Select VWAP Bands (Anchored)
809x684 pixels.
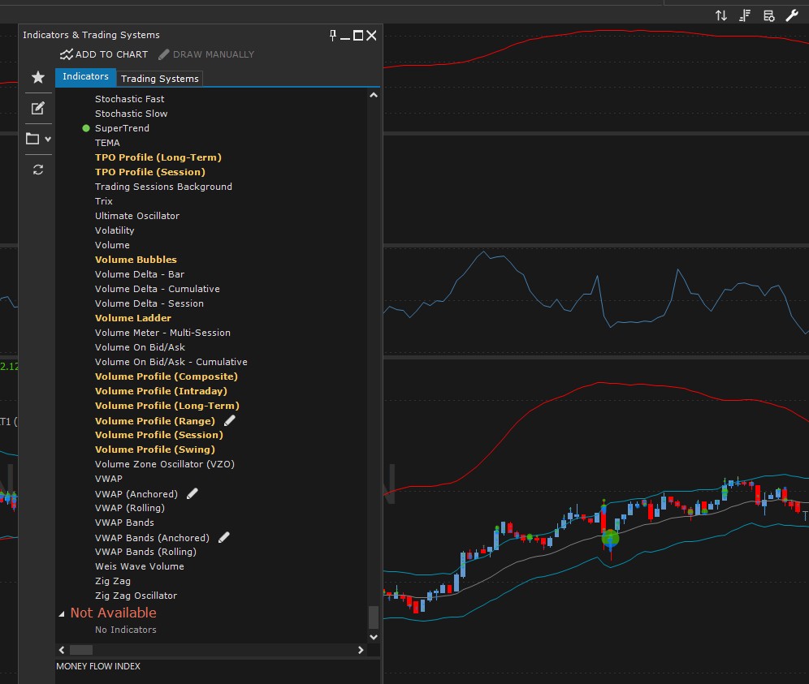[x=152, y=538]
